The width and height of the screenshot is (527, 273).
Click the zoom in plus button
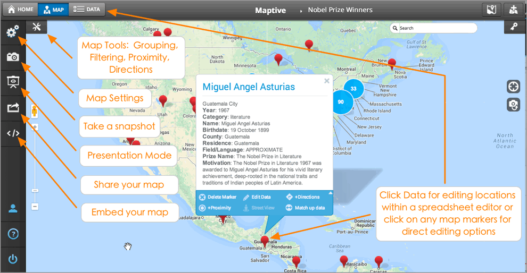pos(35,127)
